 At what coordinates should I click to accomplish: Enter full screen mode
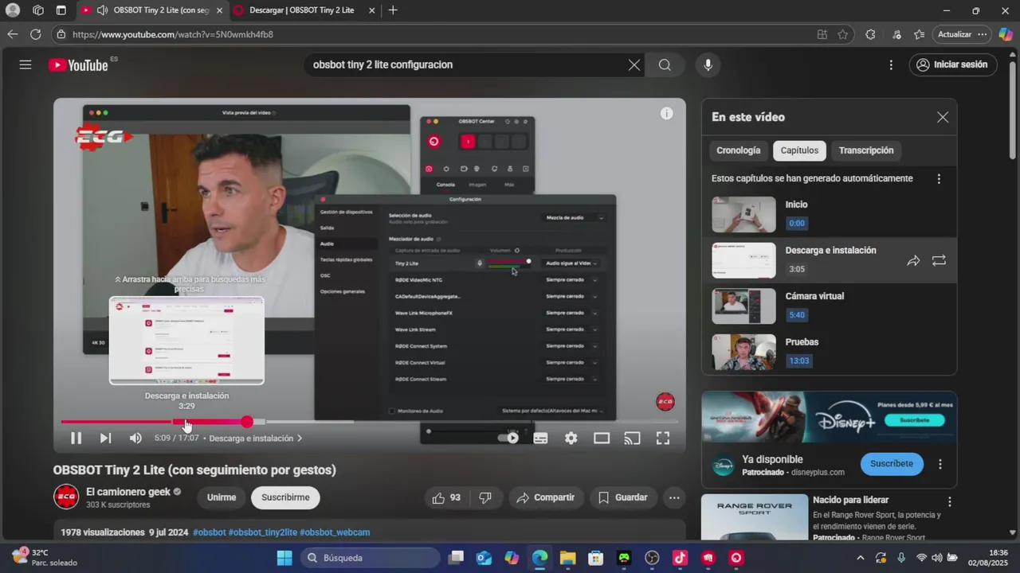[x=662, y=438]
